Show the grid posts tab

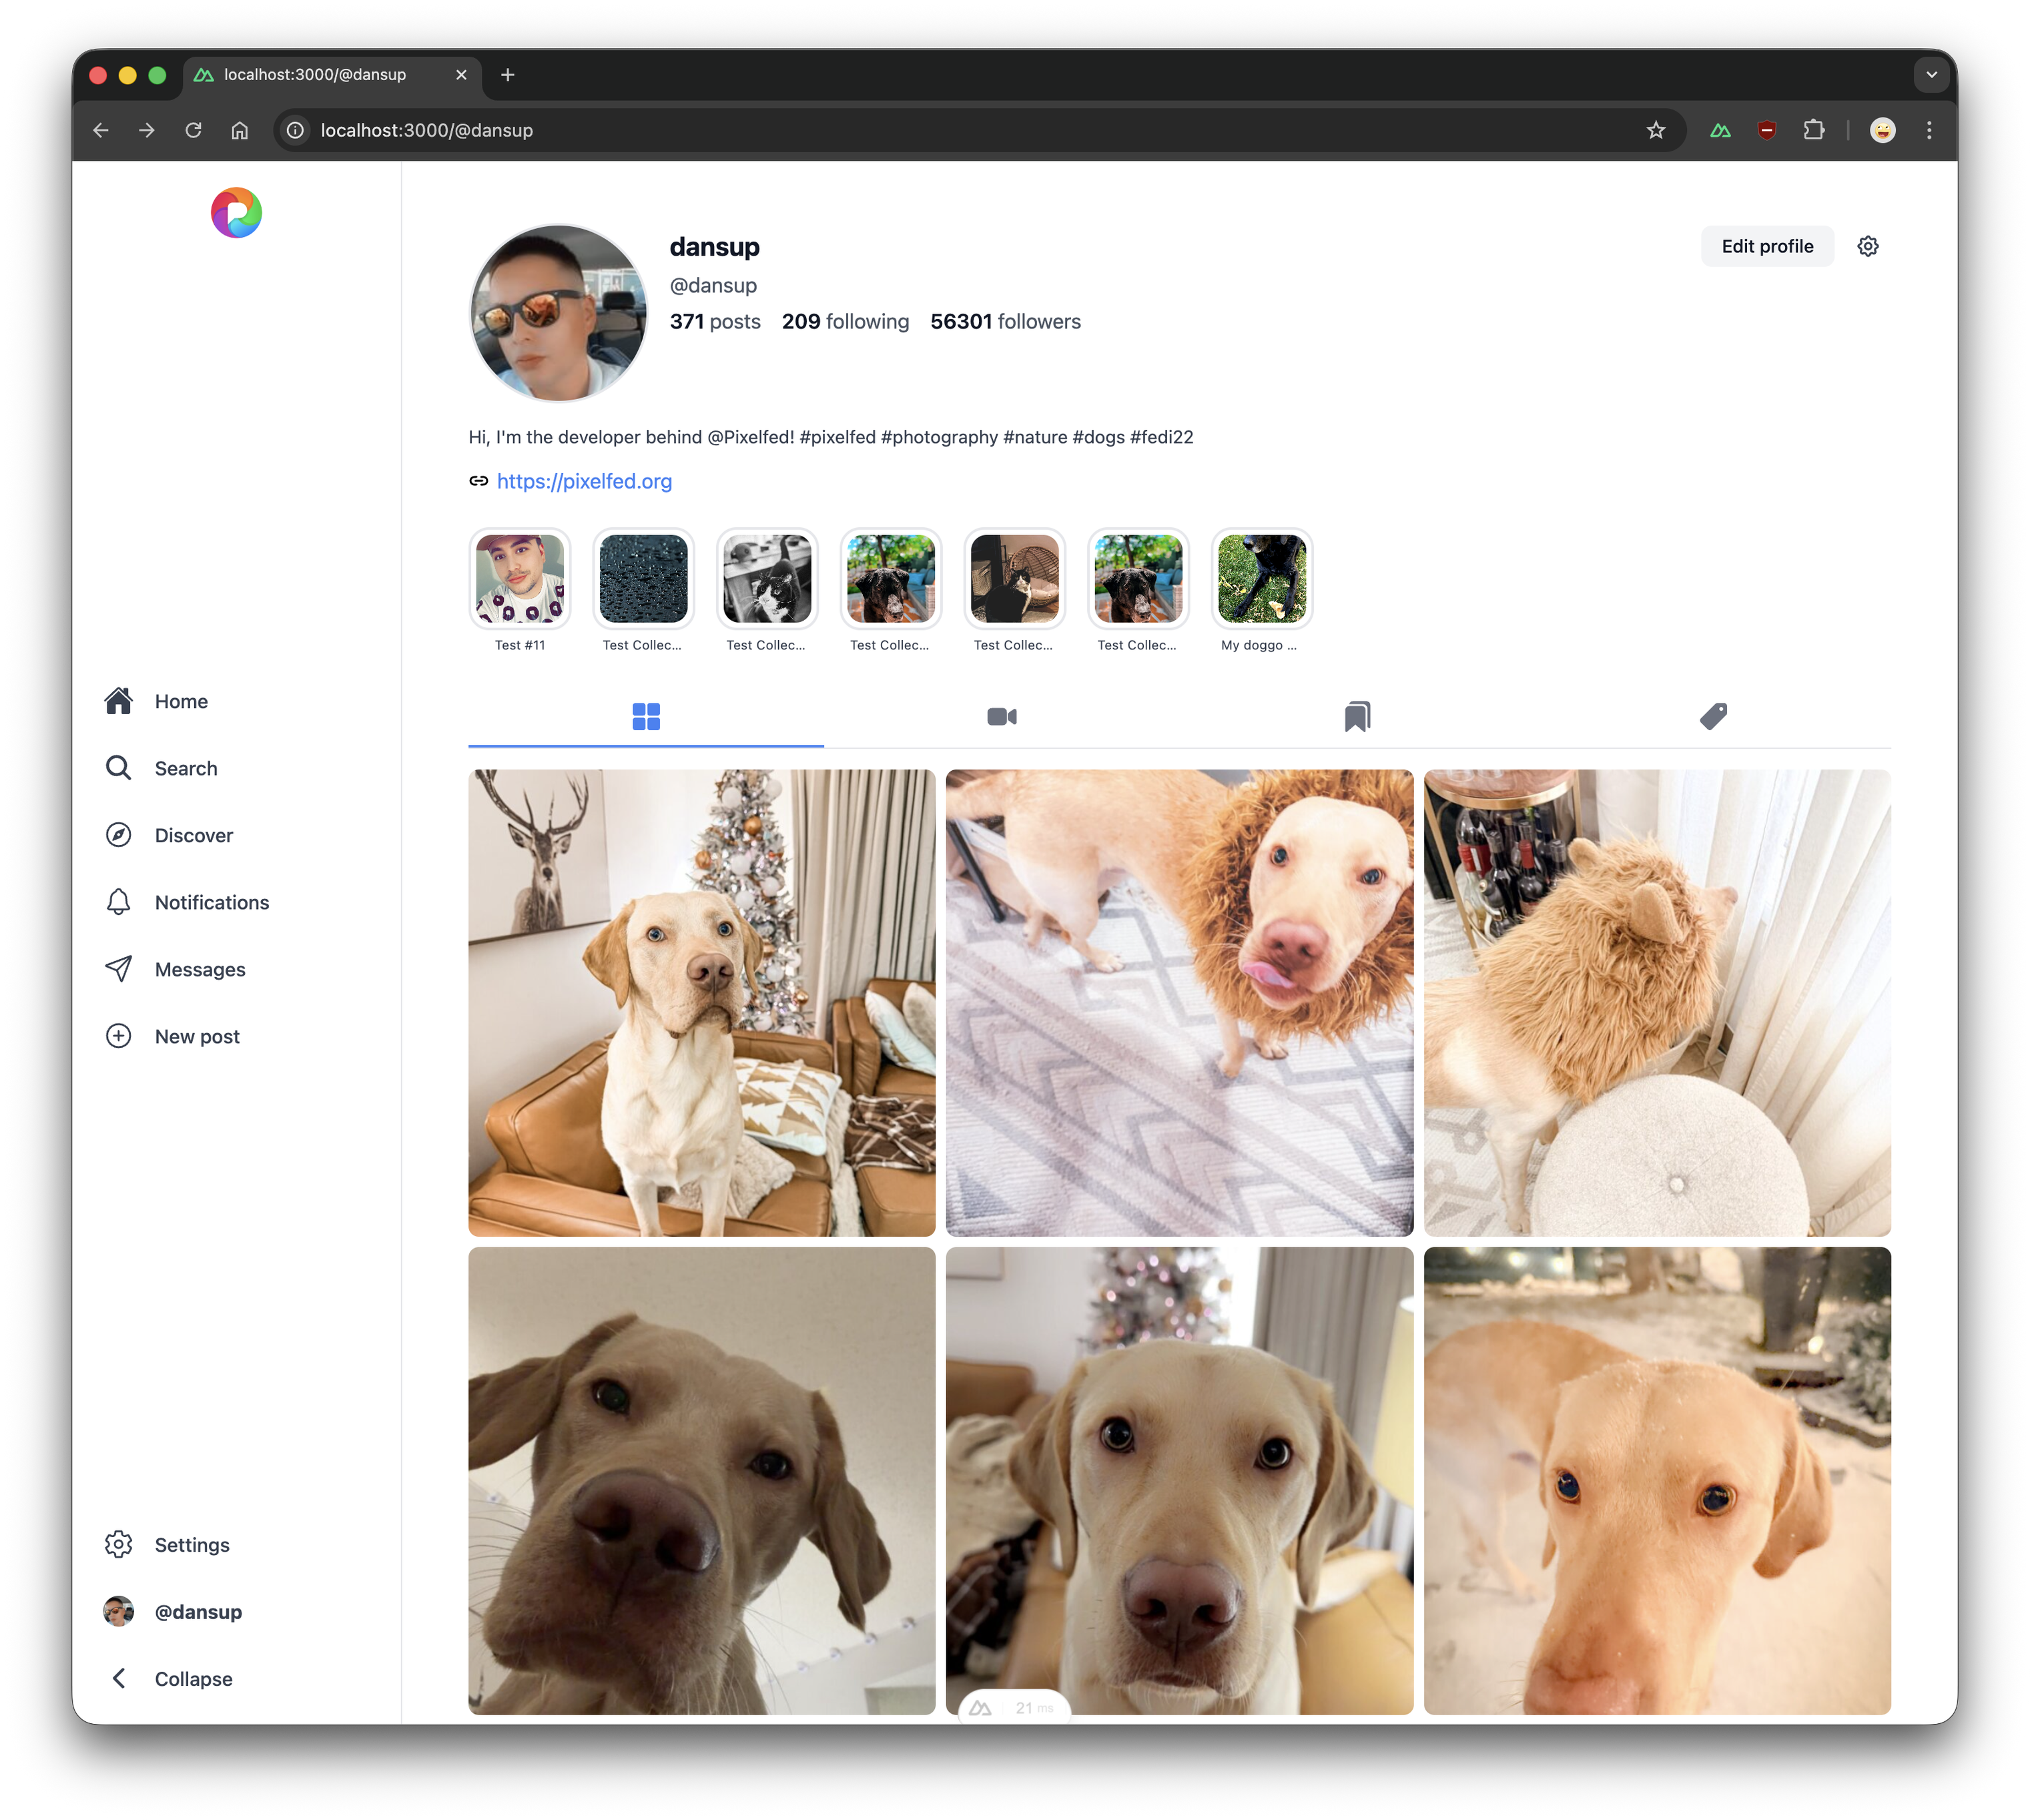646,716
